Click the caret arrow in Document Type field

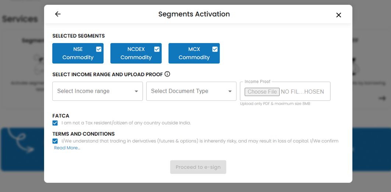pyautogui.click(x=230, y=92)
